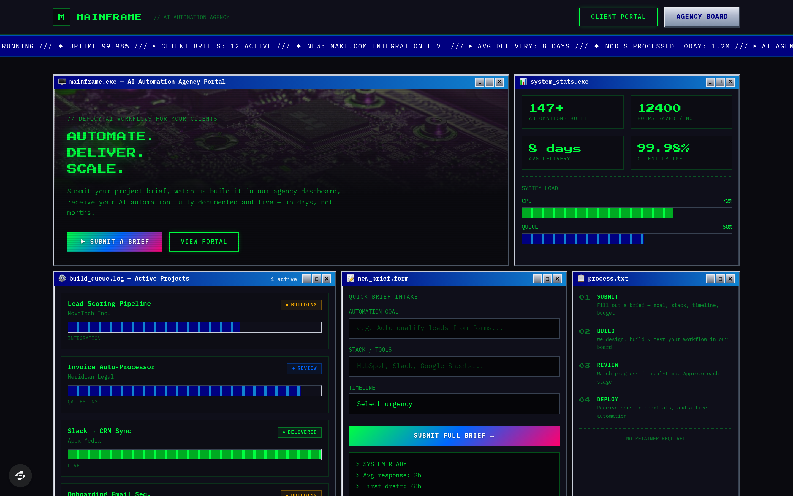Click the 12400 Hours Saved stat card
The height and width of the screenshot is (496, 793).
tap(681, 112)
